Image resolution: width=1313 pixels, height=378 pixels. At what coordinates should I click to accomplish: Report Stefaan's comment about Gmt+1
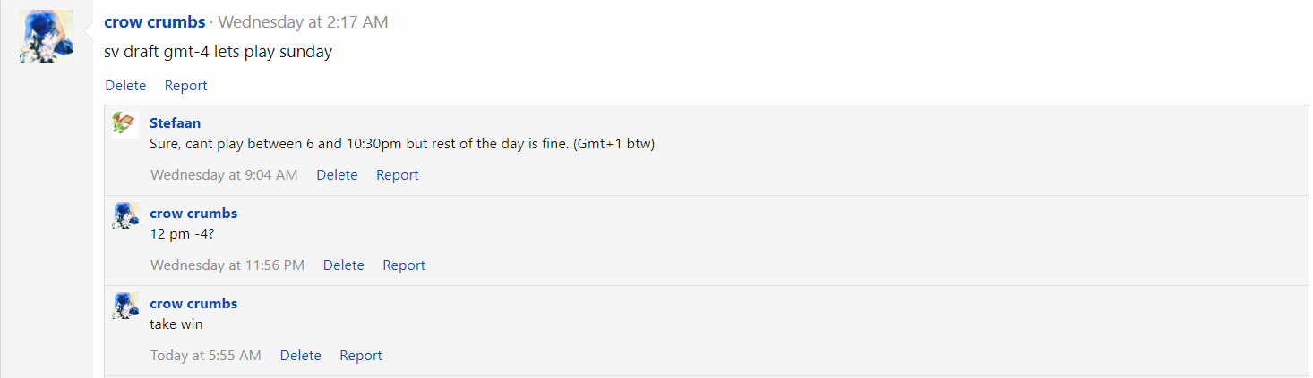pyautogui.click(x=397, y=175)
